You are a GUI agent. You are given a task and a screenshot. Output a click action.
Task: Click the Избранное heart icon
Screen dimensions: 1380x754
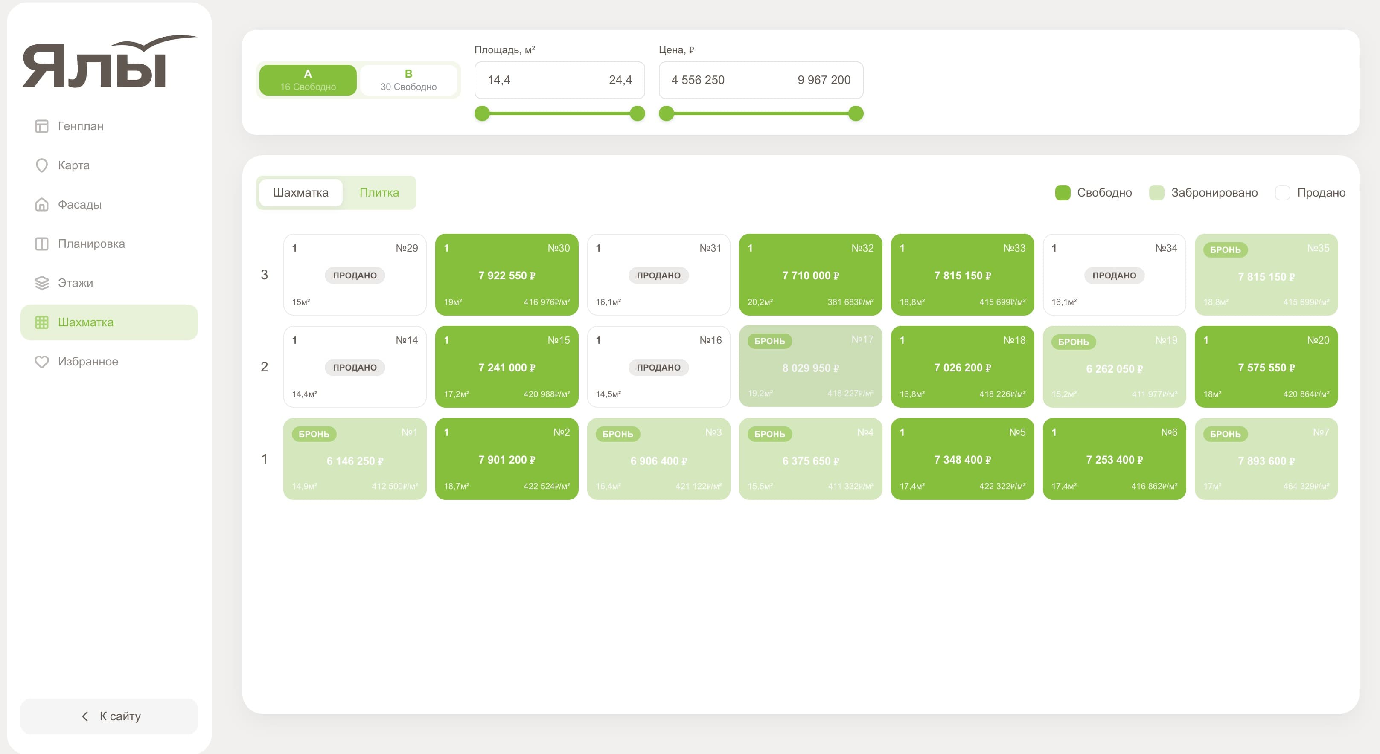coord(41,362)
